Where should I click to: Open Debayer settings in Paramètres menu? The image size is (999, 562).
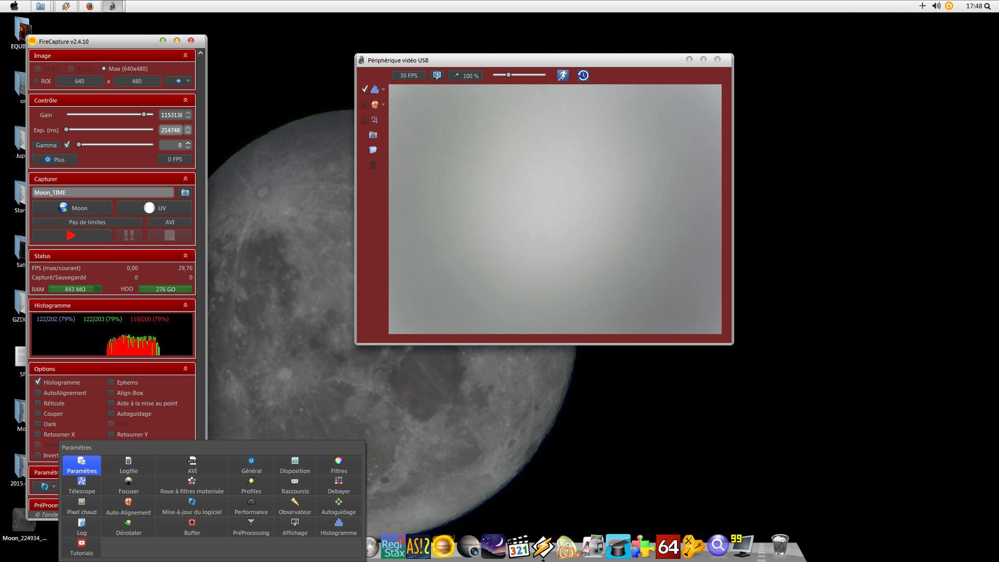(x=338, y=485)
